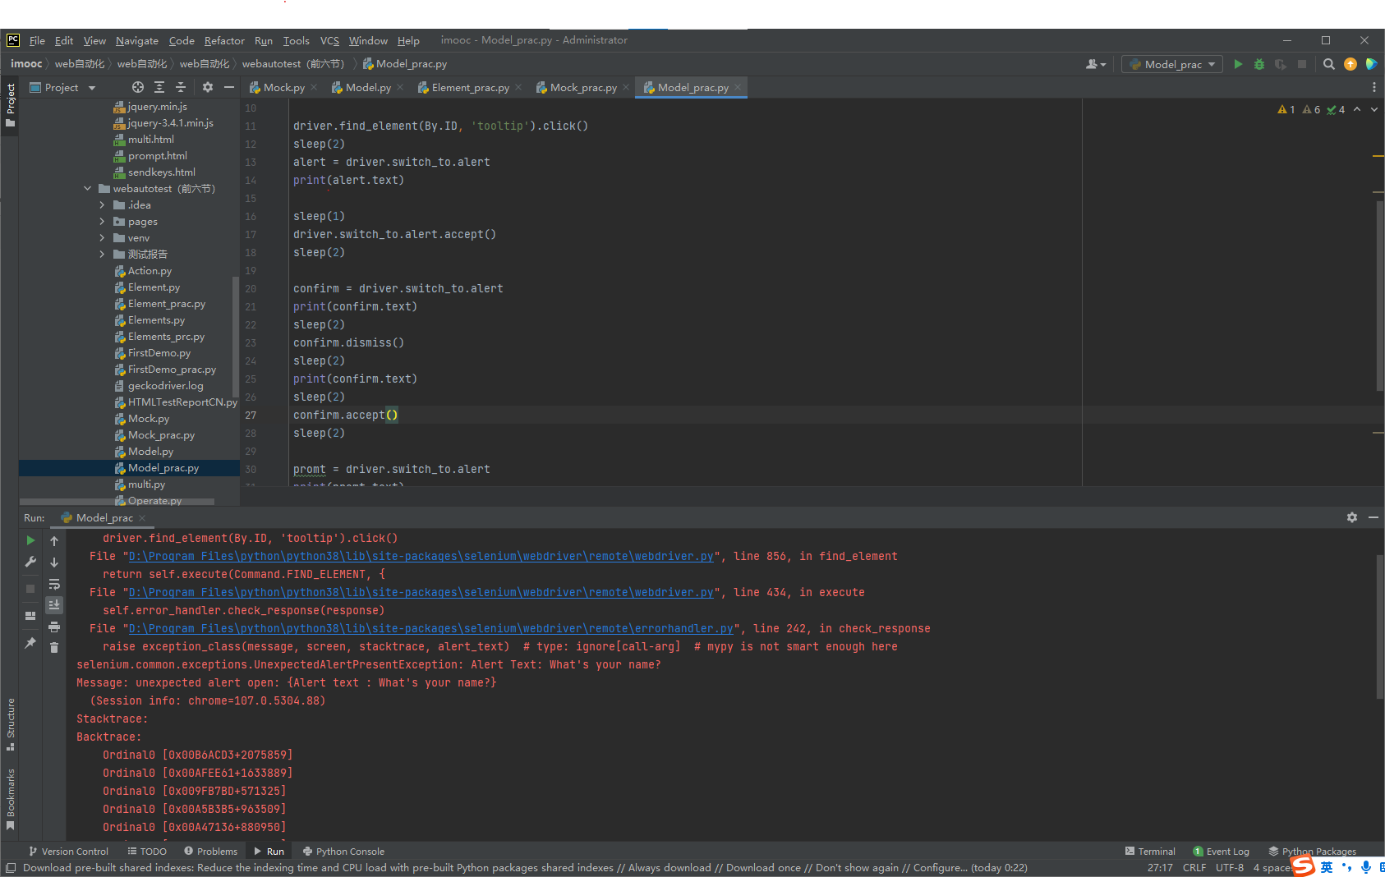Screen dimensions: 1385x877
Task: Start debugging with the bug icon
Action: [x=1258, y=64]
